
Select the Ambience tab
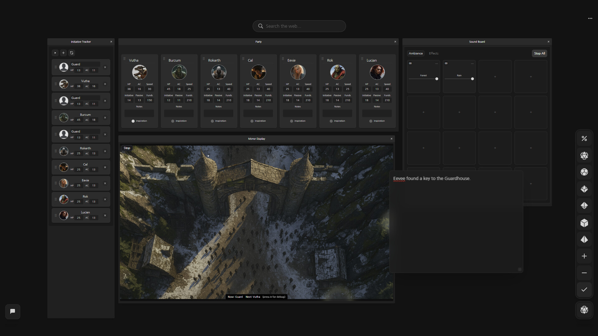[416, 53]
